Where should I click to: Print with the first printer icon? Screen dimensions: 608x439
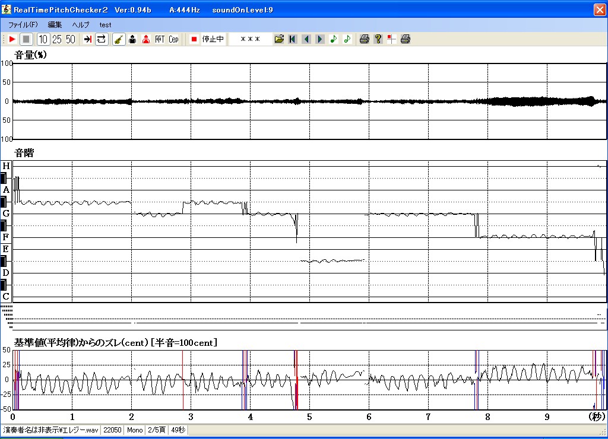tap(364, 39)
